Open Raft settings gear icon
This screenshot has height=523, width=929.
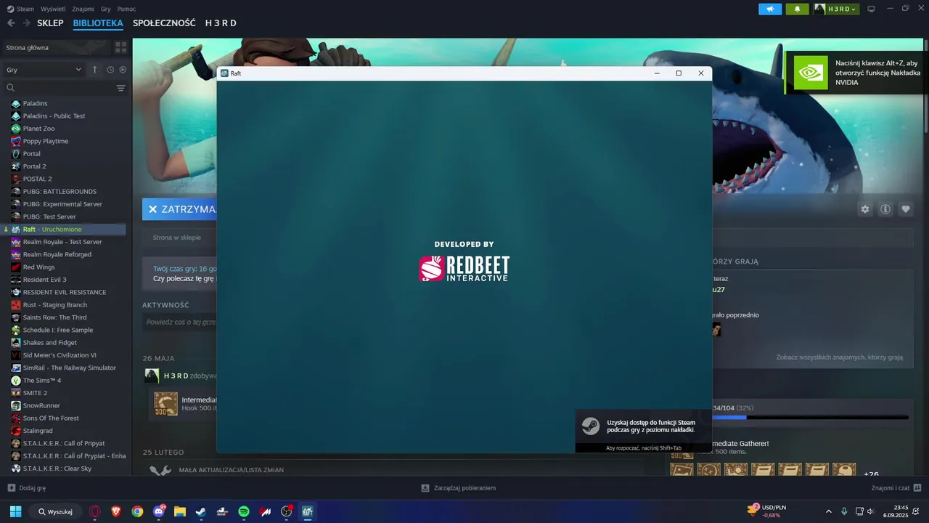[865, 209]
